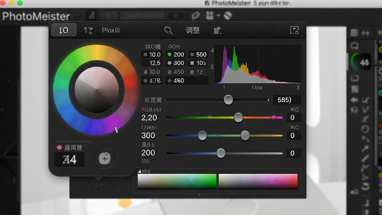Click the 2,20 RGB value
The height and width of the screenshot is (215, 382).
(x=149, y=118)
